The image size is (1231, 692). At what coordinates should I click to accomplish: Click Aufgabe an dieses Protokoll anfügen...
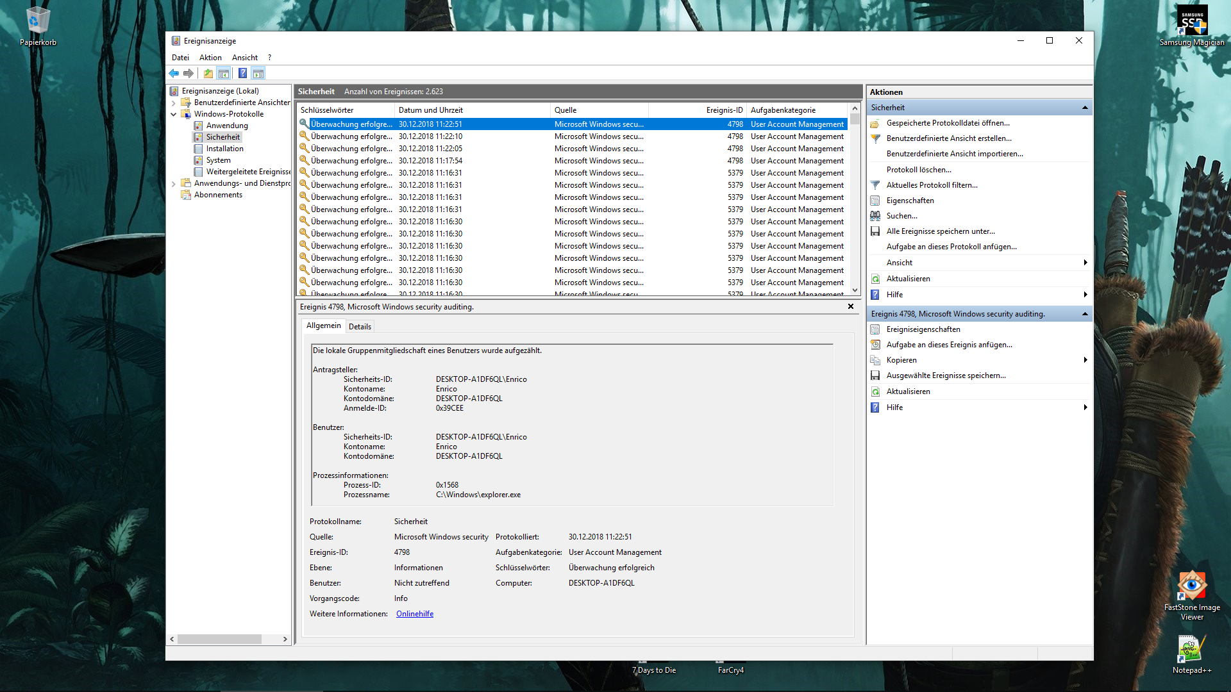click(951, 247)
